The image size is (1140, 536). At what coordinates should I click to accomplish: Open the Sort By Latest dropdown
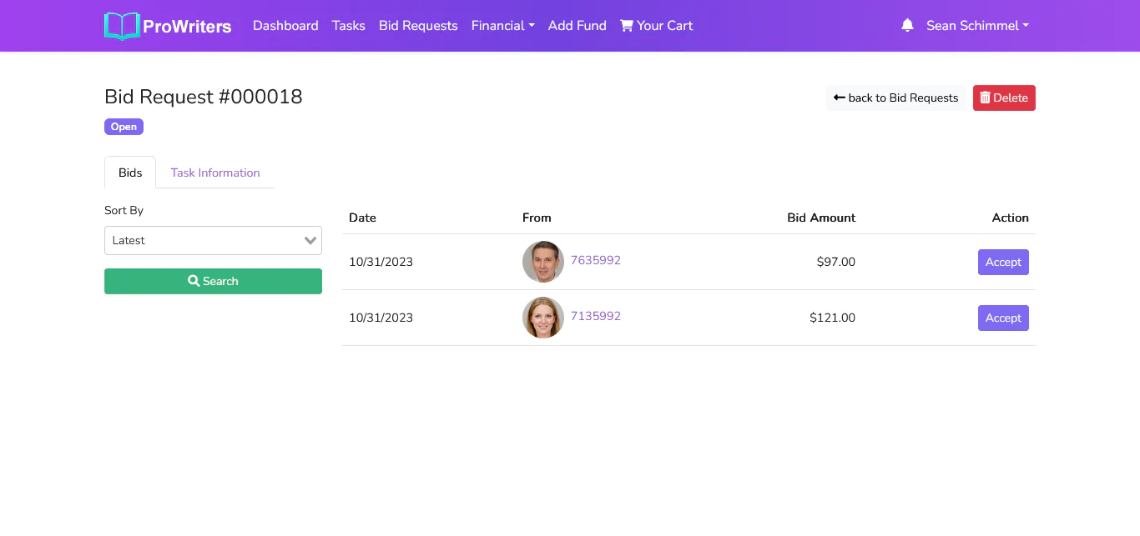213,240
